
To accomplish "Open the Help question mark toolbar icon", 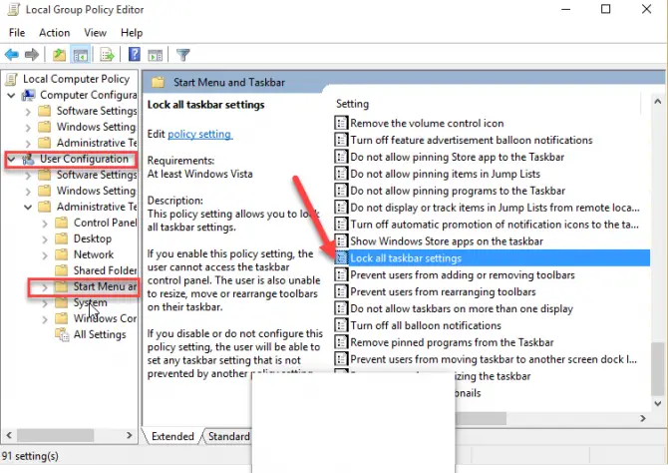I will tap(135, 54).
